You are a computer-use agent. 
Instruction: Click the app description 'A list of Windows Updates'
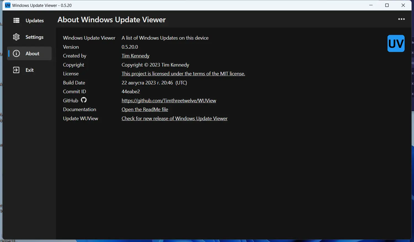165,38
